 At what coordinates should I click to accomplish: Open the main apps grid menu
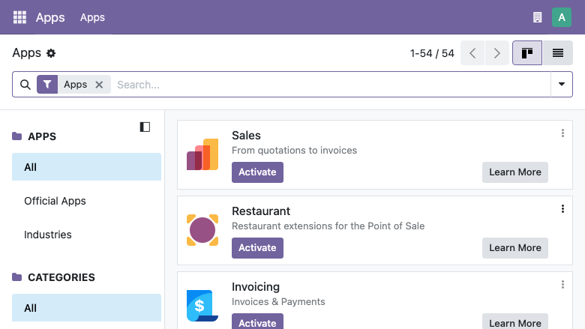(x=19, y=17)
